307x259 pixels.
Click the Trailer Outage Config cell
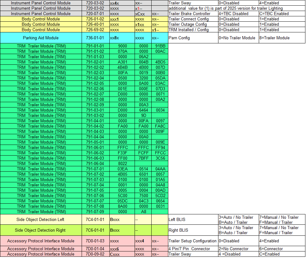point(193,25)
